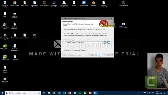Open taskbar clock and date
The height and width of the screenshot is (95, 168).
click(159, 93)
